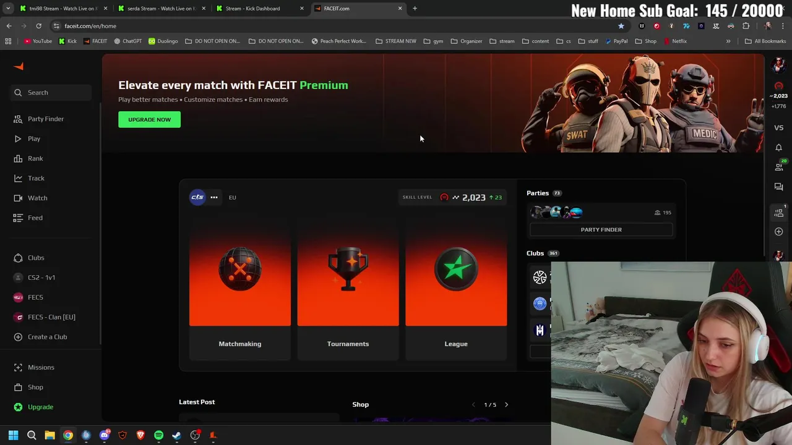Open the Party Finder sidebar item
The height and width of the screenshot is (445, 792).
(x=39, y=119)
